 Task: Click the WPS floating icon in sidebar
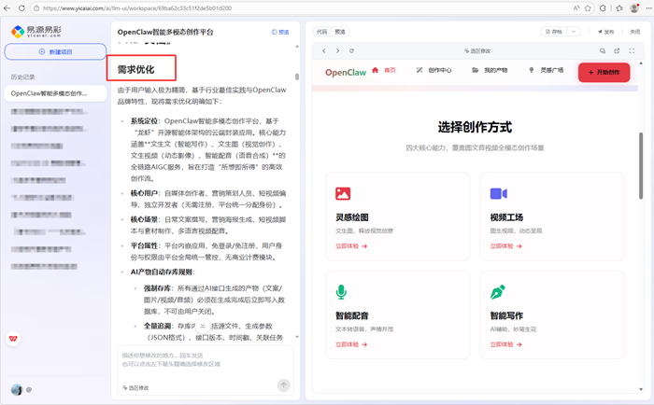(x=15, y=338)
